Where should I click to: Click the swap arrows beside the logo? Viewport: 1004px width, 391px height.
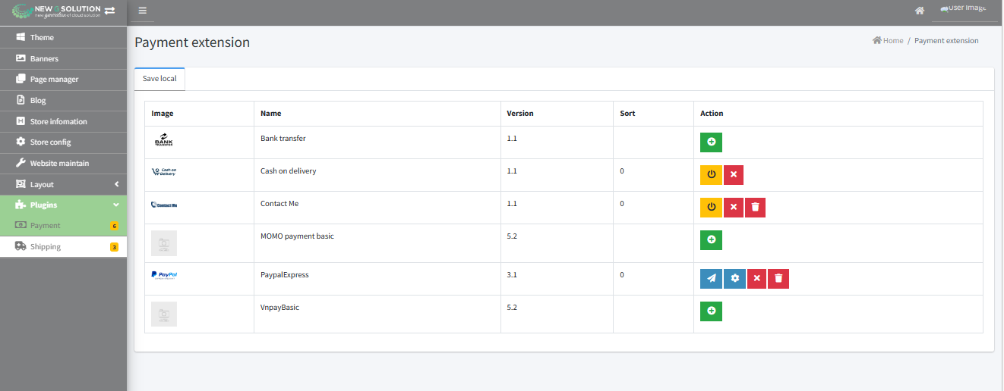[110, 10]
